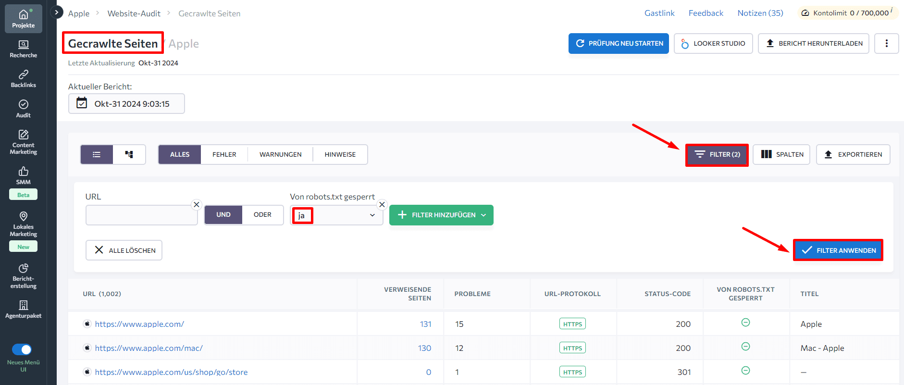
Task: Toggle the Neues Menü UI switch
Action: click(22, 349)
